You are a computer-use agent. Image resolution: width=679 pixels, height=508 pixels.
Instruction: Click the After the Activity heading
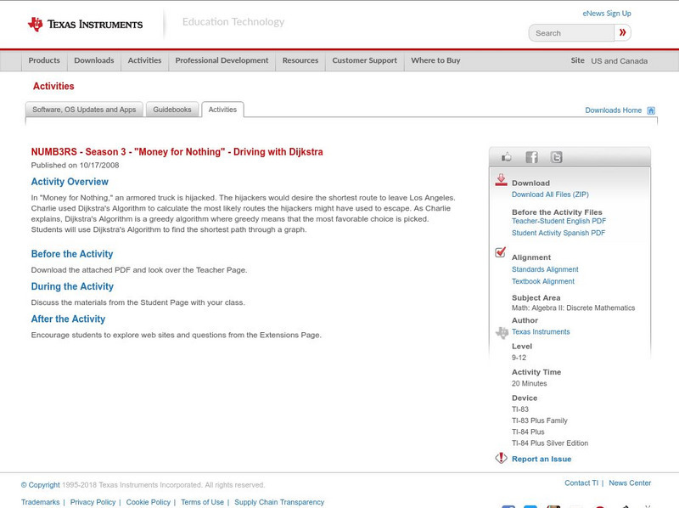[68, 319]
